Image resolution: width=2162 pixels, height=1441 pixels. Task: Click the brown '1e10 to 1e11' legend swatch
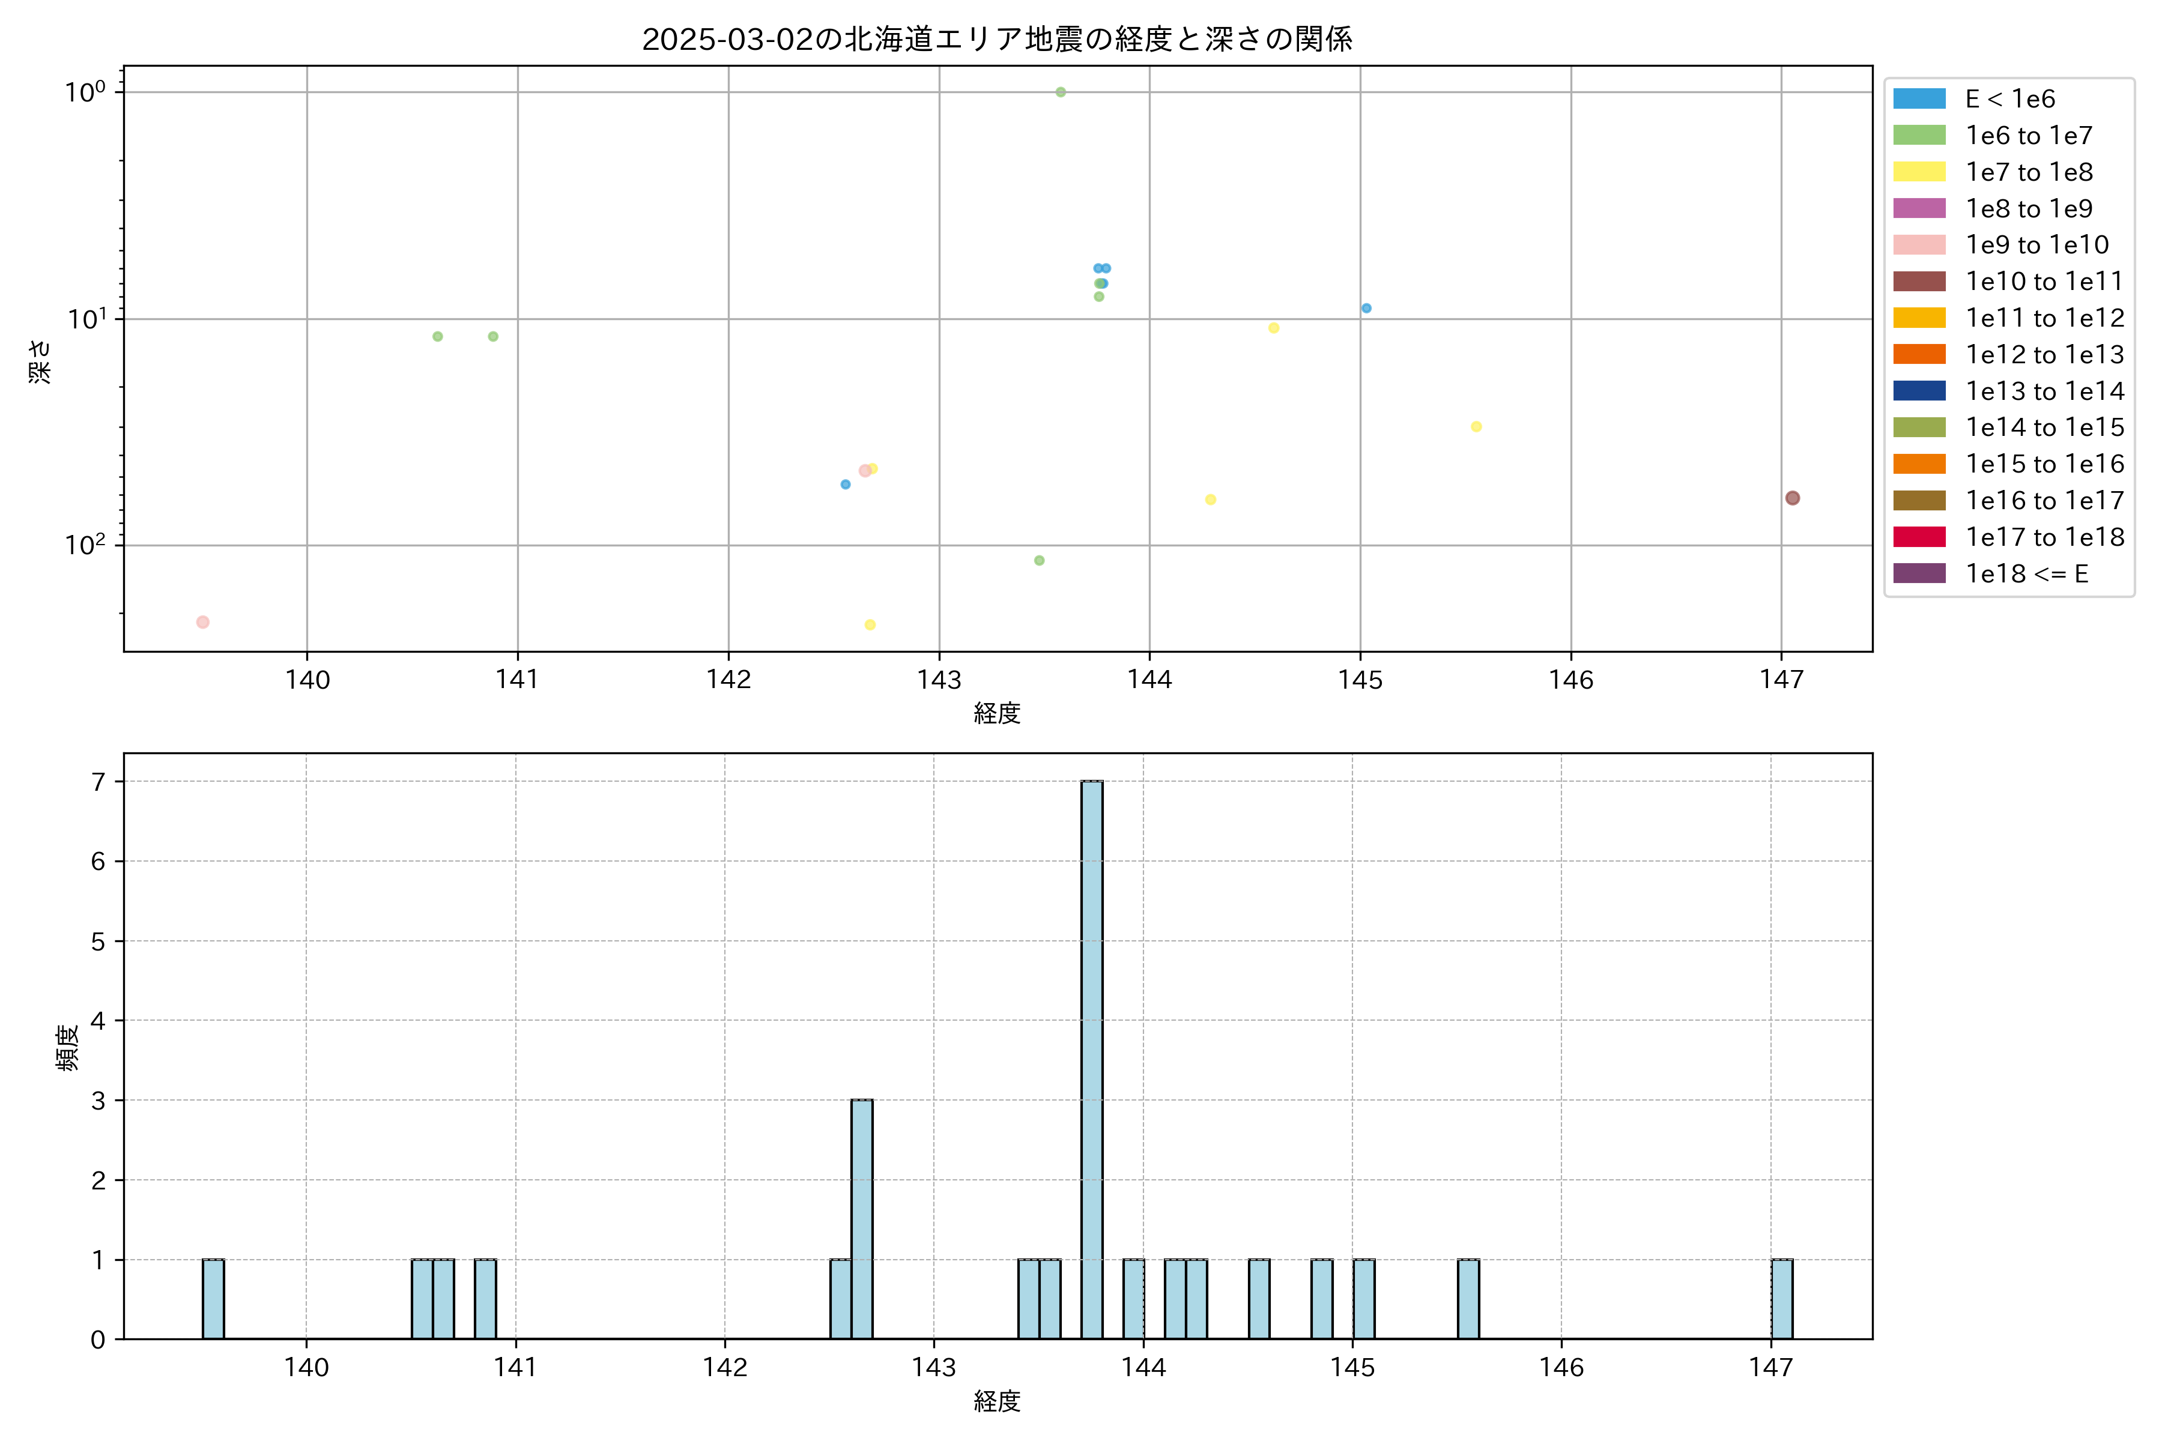click(x=1918, y=281)
